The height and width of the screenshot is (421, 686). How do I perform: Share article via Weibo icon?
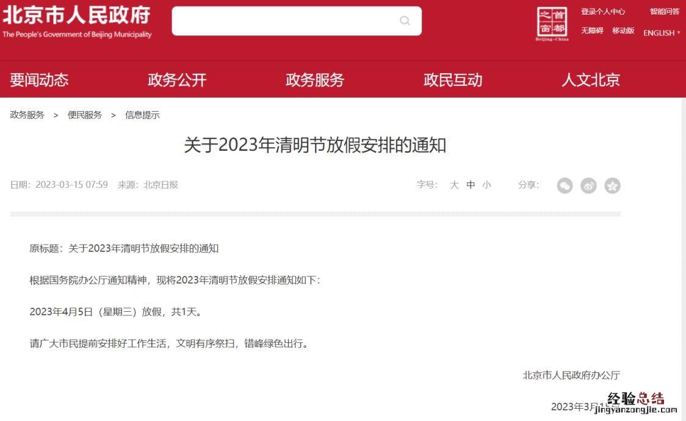588,186
